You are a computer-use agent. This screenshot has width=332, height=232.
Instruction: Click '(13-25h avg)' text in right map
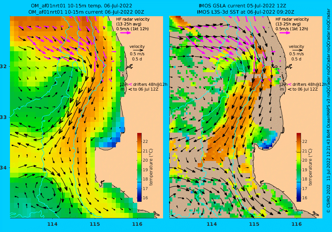(288, 24)
